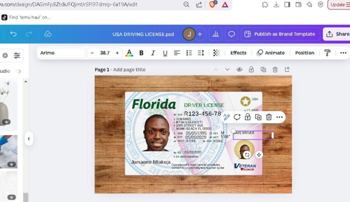Screen dimensions: 350x202
Task: Open browser downloads
Action: click(x=276, y=5)
